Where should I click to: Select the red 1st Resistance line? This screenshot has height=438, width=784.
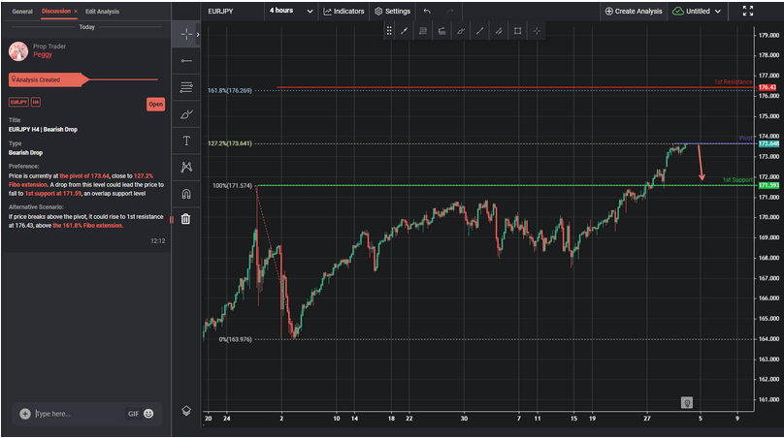[x=515, y=87]
